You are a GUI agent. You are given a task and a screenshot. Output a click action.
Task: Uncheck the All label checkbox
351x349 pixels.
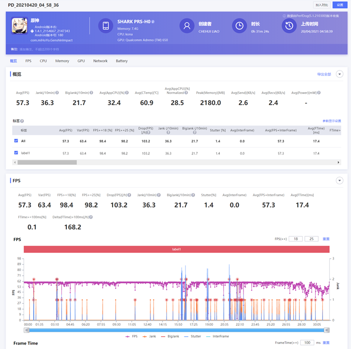[x=16, y=141]
